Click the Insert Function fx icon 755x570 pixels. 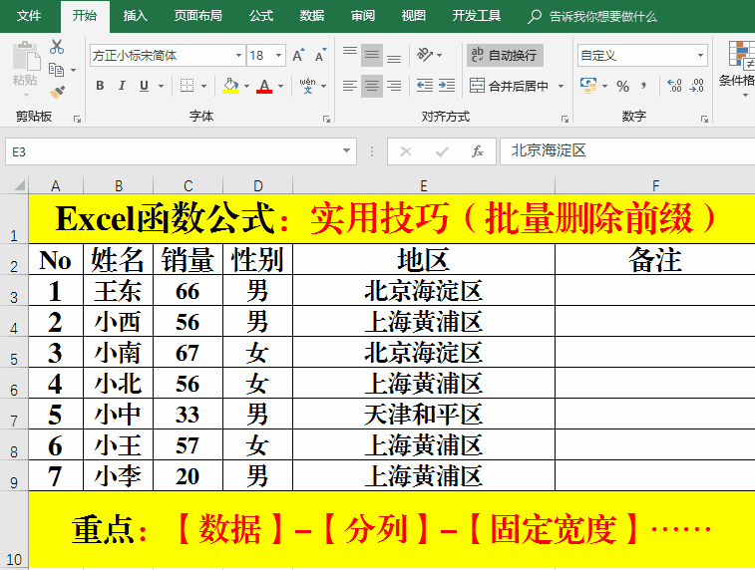point(478,151)
